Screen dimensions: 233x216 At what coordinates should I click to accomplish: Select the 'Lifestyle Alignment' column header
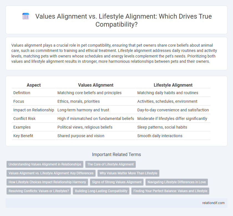point(173,85)
